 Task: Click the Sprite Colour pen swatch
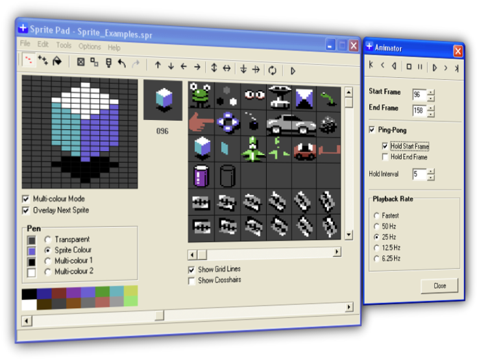coord(32,251)
